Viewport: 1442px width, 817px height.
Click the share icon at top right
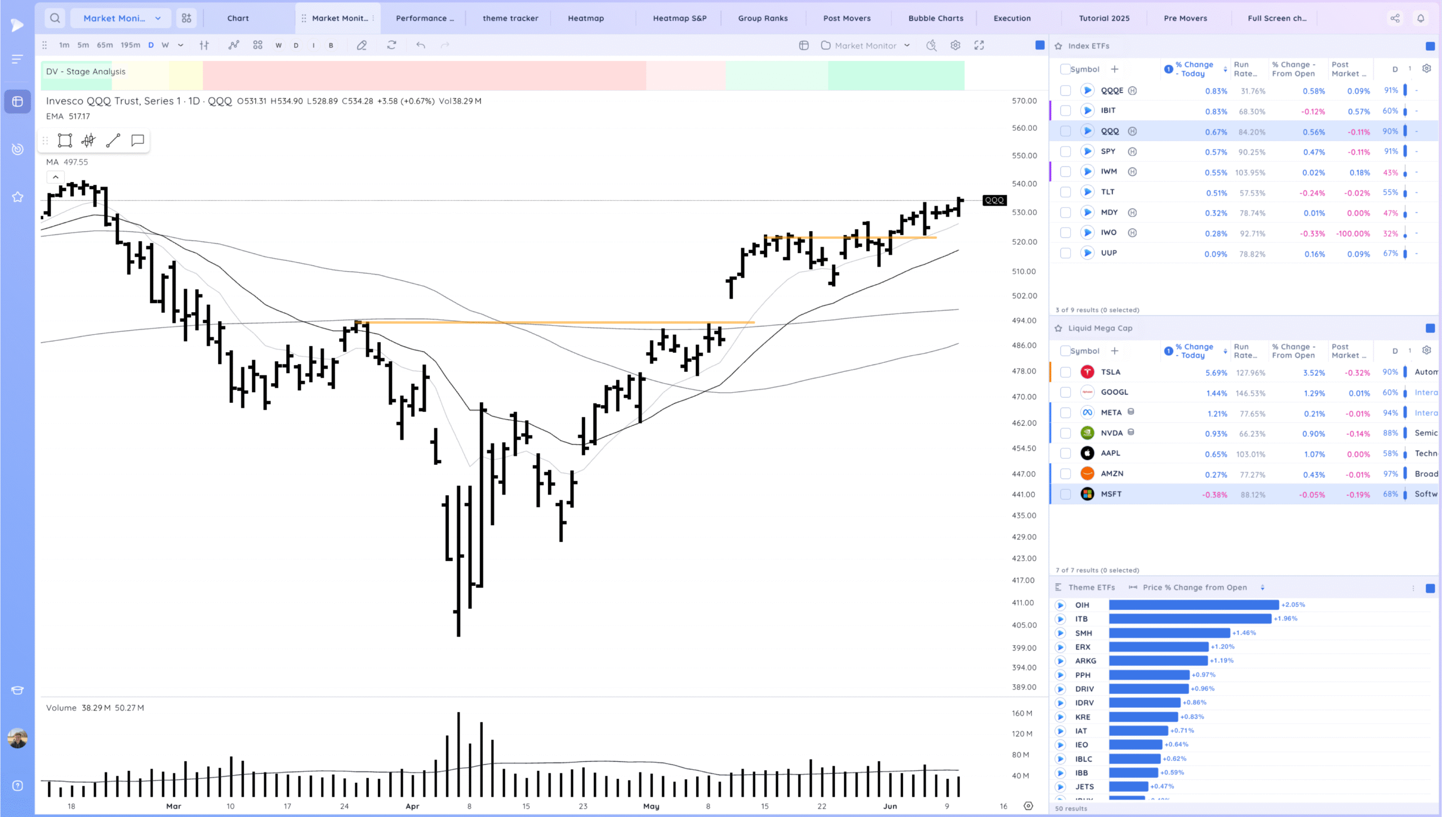coord(1395,18)
